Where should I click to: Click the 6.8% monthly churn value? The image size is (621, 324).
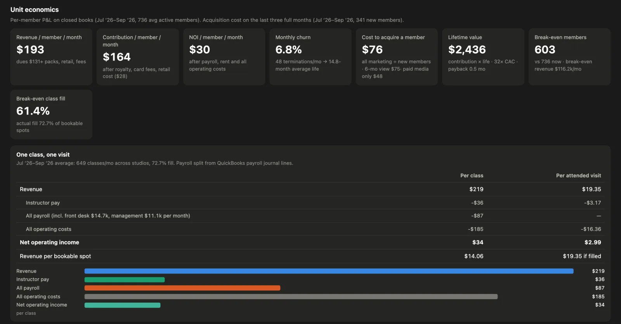[x=288, y=50]
